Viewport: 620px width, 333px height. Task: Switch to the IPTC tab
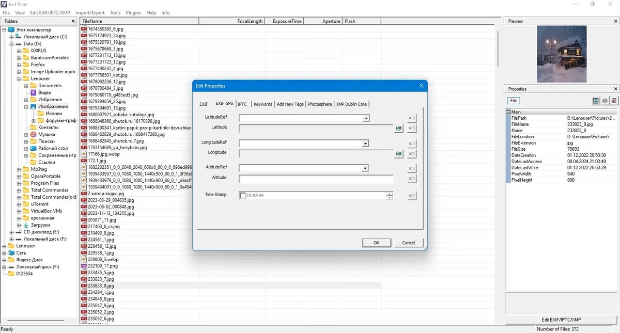click(x=242, y=104)
